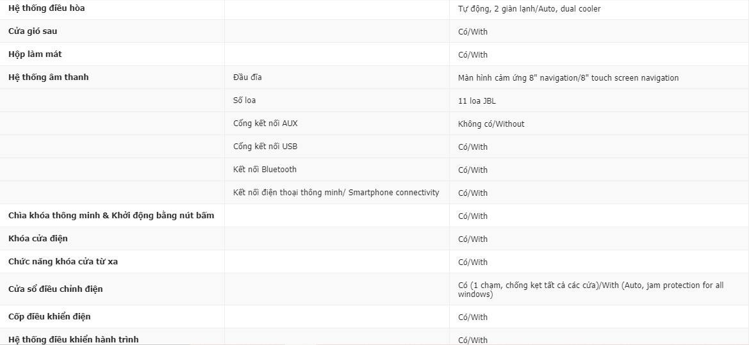Click the 'Đầu đĩa' sub-feature cell
This screenshot has width=749, height=345.
point(247,77)
